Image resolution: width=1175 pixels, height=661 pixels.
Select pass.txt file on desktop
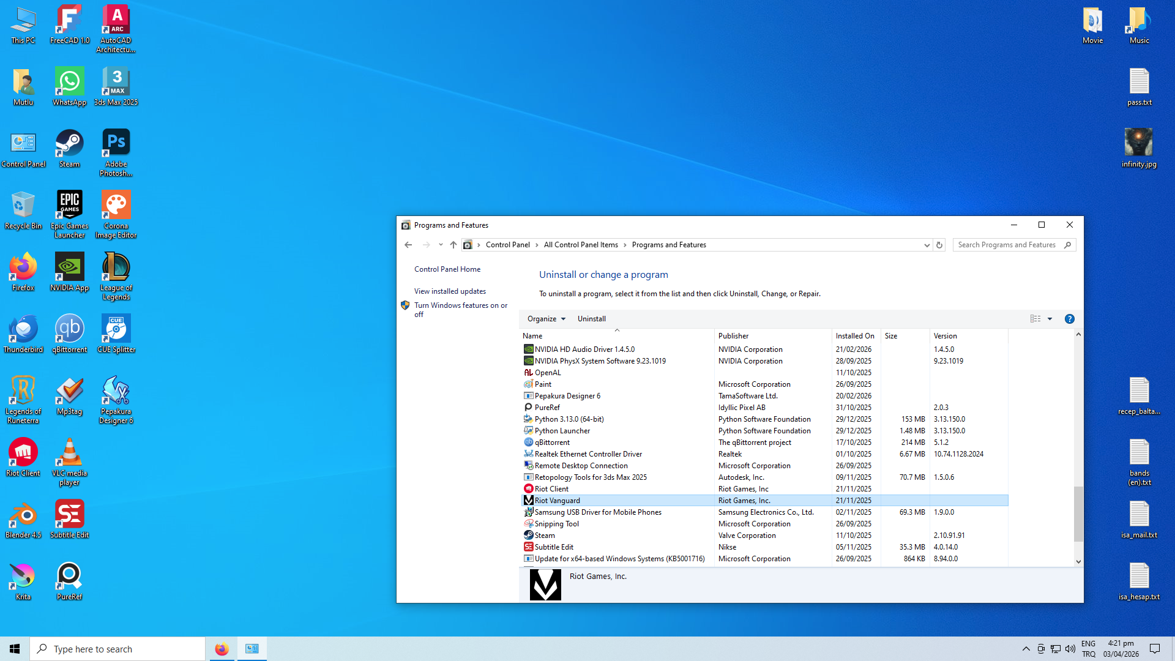1139,87
